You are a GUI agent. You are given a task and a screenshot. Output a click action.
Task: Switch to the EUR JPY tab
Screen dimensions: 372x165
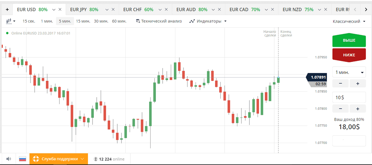tap(84, 10)
